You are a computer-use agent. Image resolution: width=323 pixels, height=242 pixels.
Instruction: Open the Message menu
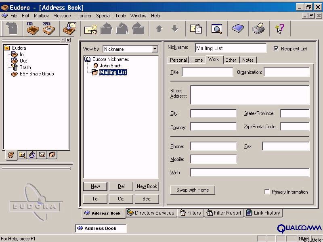click(x=62, y=16)
